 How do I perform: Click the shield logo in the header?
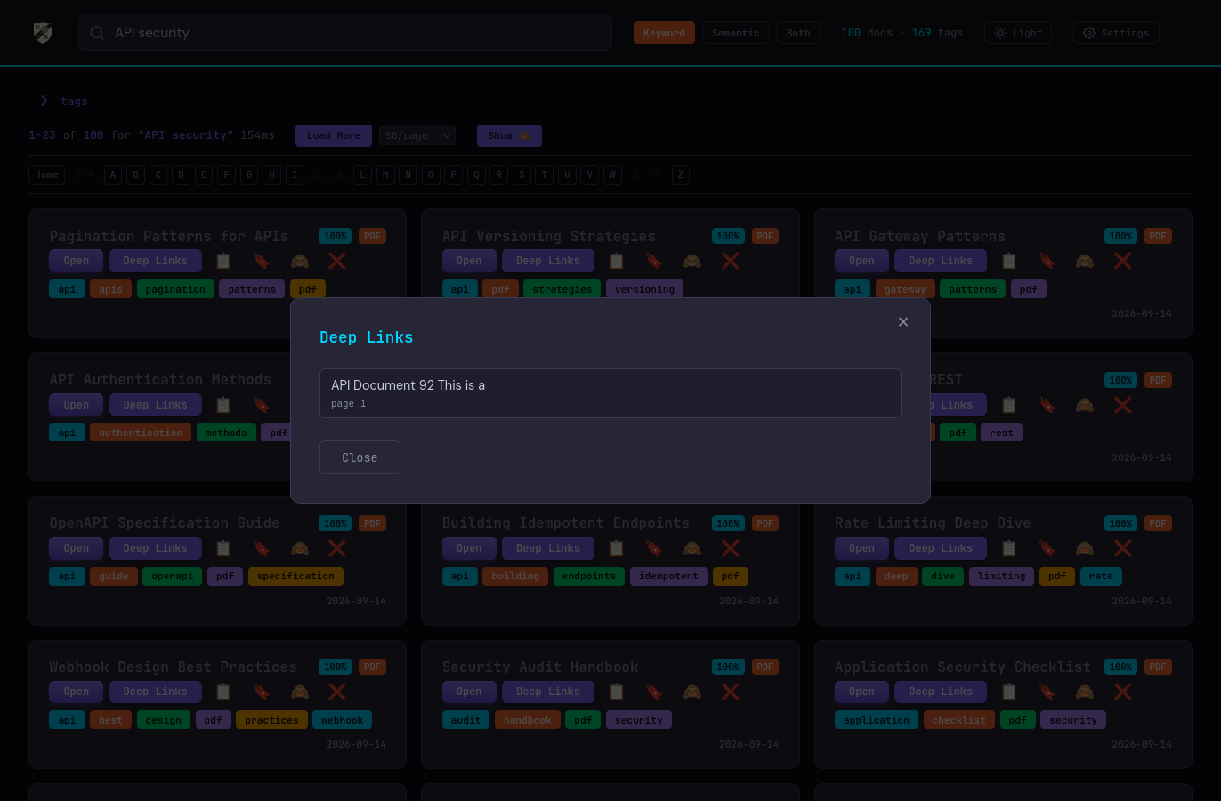(x=43, y=33)
